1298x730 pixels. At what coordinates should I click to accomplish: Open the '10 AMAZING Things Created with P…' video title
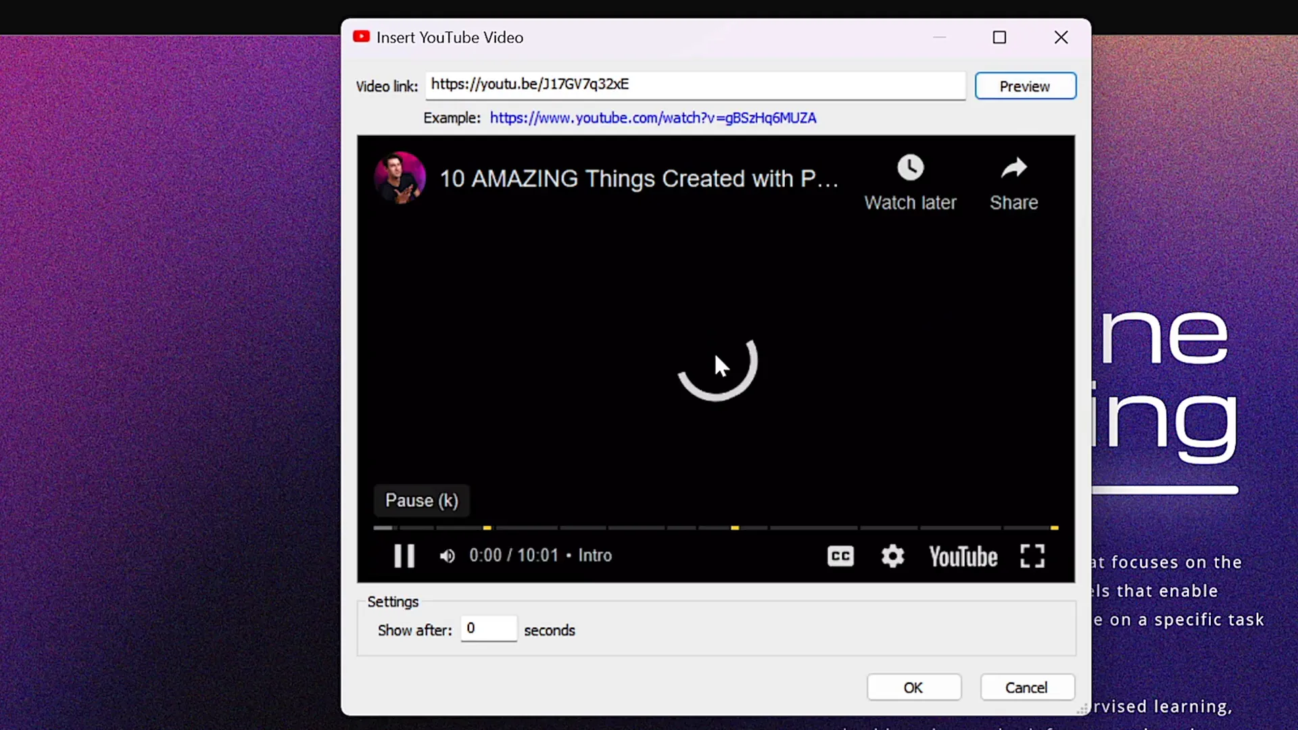click(x=639, y=178)
